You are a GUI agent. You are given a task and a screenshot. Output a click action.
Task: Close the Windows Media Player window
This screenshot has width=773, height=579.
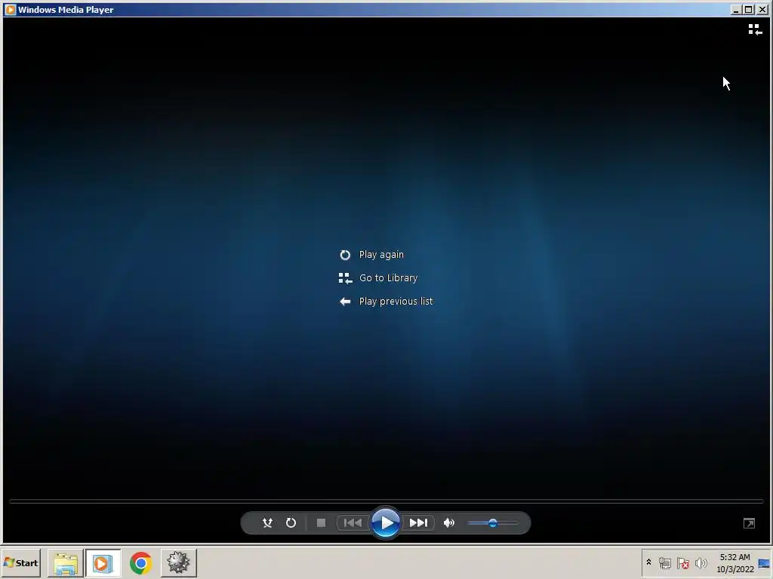coord(762,9)
